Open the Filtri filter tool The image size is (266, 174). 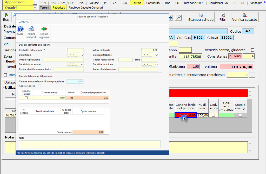223,17
